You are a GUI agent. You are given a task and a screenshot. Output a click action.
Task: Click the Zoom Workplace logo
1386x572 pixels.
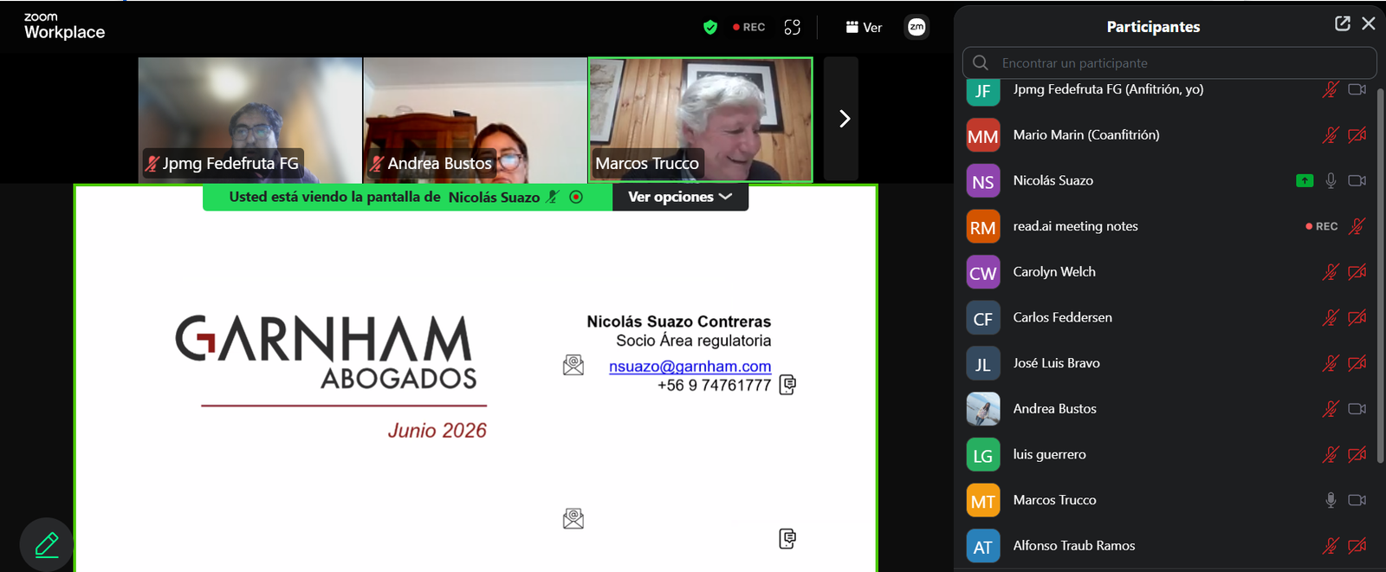pos(64,26)
